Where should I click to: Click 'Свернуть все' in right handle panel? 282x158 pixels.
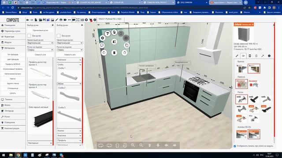click(x=70, y=54)
